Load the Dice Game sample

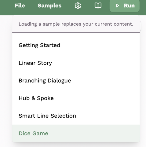click(x=76, y=133)
